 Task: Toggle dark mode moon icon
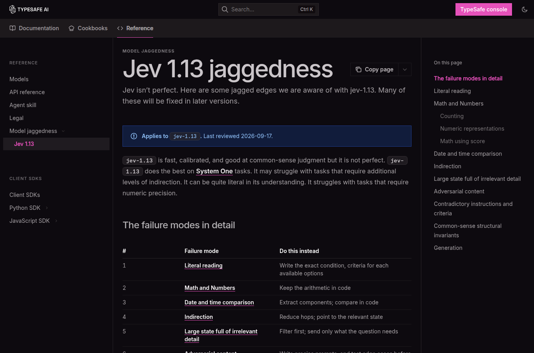click(525, 9)
